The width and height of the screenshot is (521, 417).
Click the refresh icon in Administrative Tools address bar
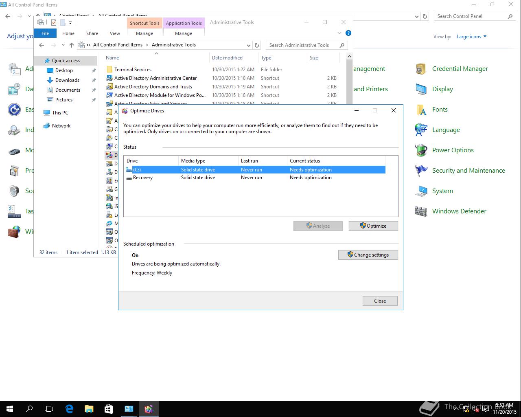[x=257, y=45]
